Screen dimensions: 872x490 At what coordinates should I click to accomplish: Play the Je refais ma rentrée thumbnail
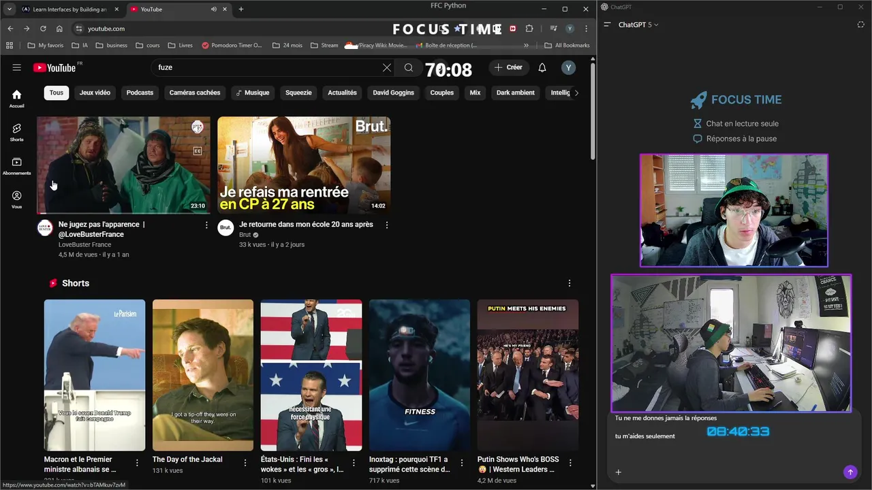click(304, 165)
